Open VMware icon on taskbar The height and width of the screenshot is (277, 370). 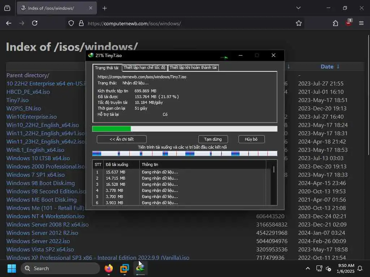(124, 268)
